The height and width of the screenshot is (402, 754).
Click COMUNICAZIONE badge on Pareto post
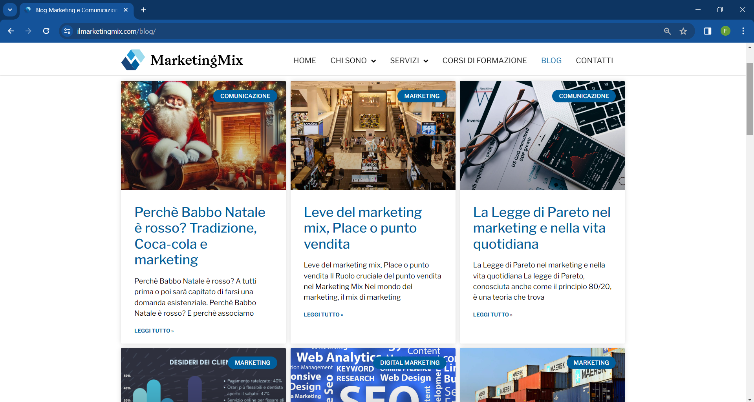click(x=584, y=96)
